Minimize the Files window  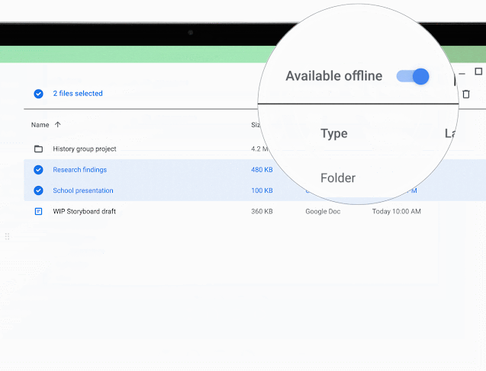pos(460,74)
